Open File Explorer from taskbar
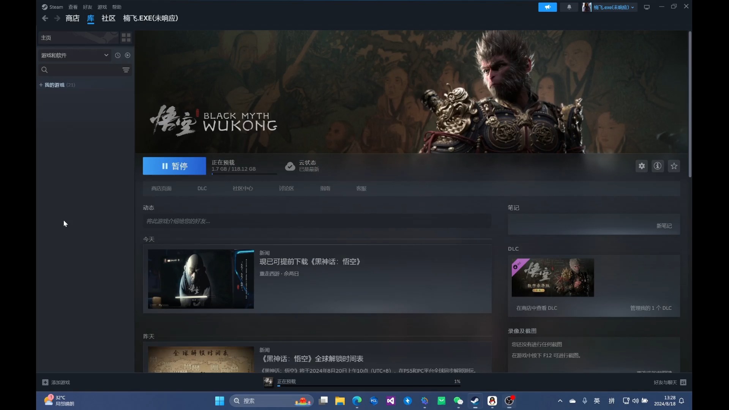This screenshot has width=729, height=410. (x=340, y=401)
